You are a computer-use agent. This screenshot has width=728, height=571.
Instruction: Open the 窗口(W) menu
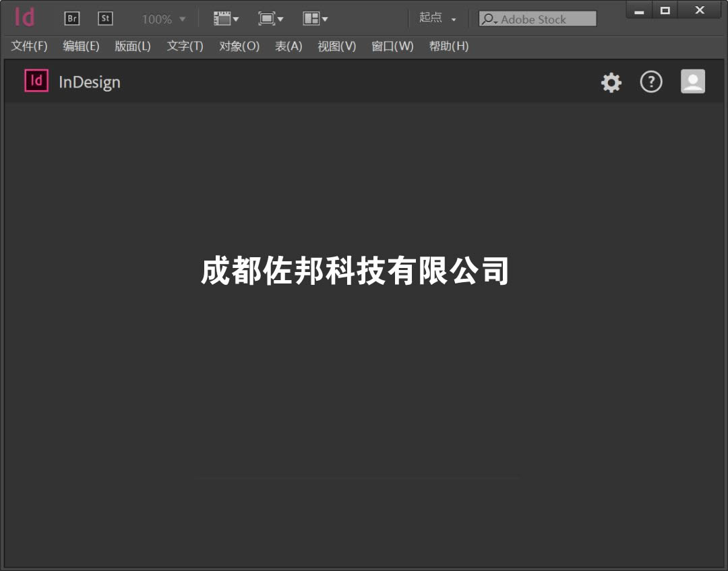click(x=392, y=46)
